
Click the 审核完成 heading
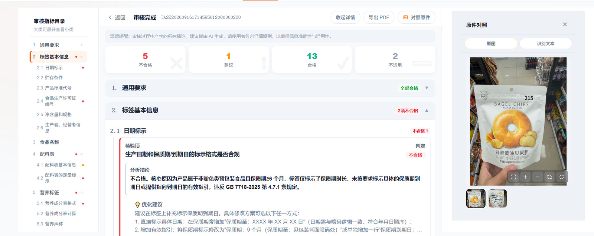[145, 17]
